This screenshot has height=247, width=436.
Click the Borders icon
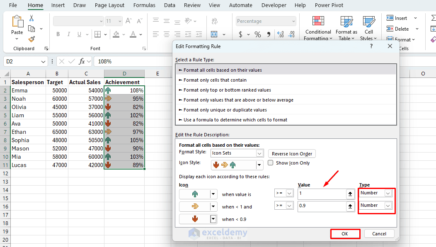[97, 34]
